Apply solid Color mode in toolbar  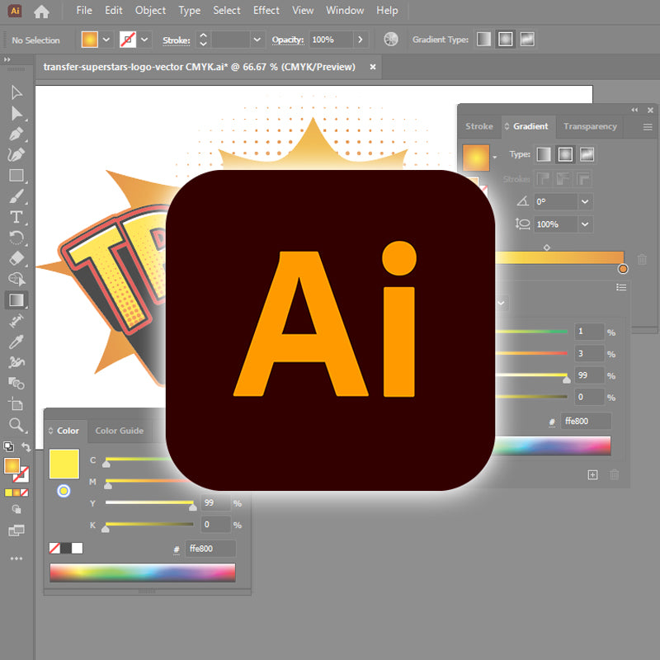coord(8,493)
